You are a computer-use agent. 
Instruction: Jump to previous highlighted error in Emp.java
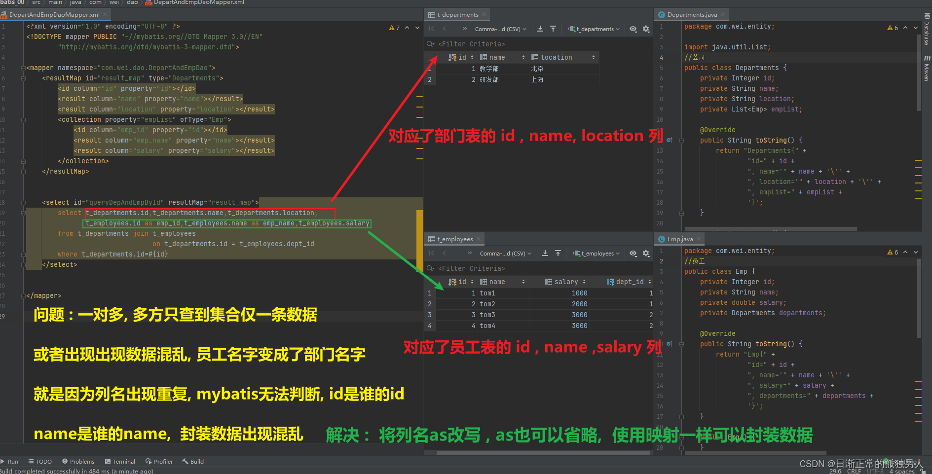click(x=905, y=252)
